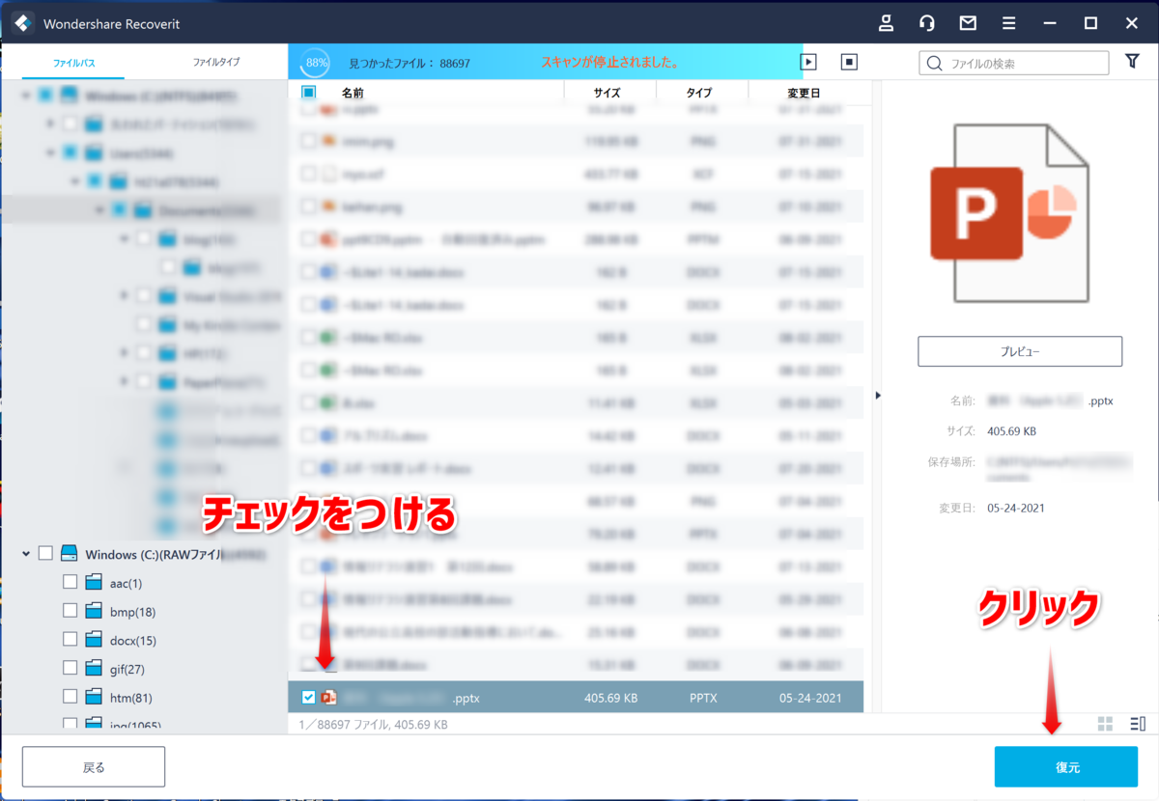
Task: Collapse the preview panel with the side arrow
Action: pos(877,395)
